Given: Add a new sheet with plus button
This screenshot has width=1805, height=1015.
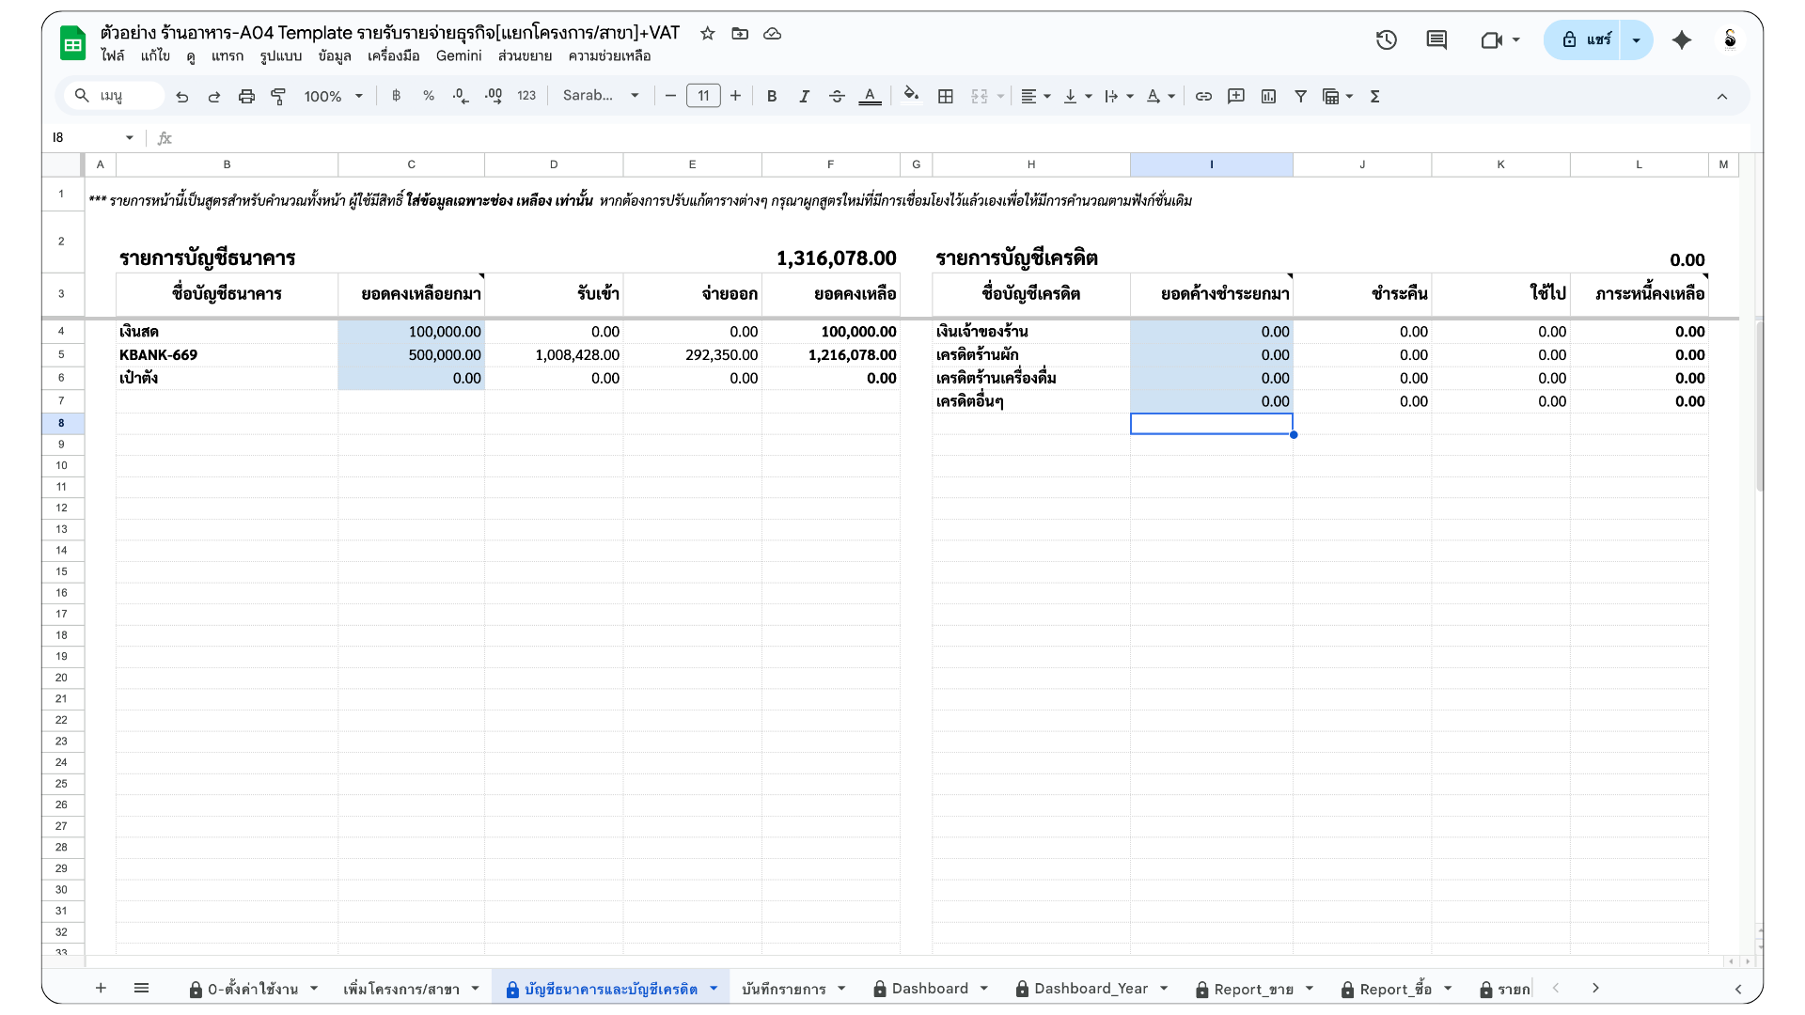Looking at the screenshot, I should (101, 988).
